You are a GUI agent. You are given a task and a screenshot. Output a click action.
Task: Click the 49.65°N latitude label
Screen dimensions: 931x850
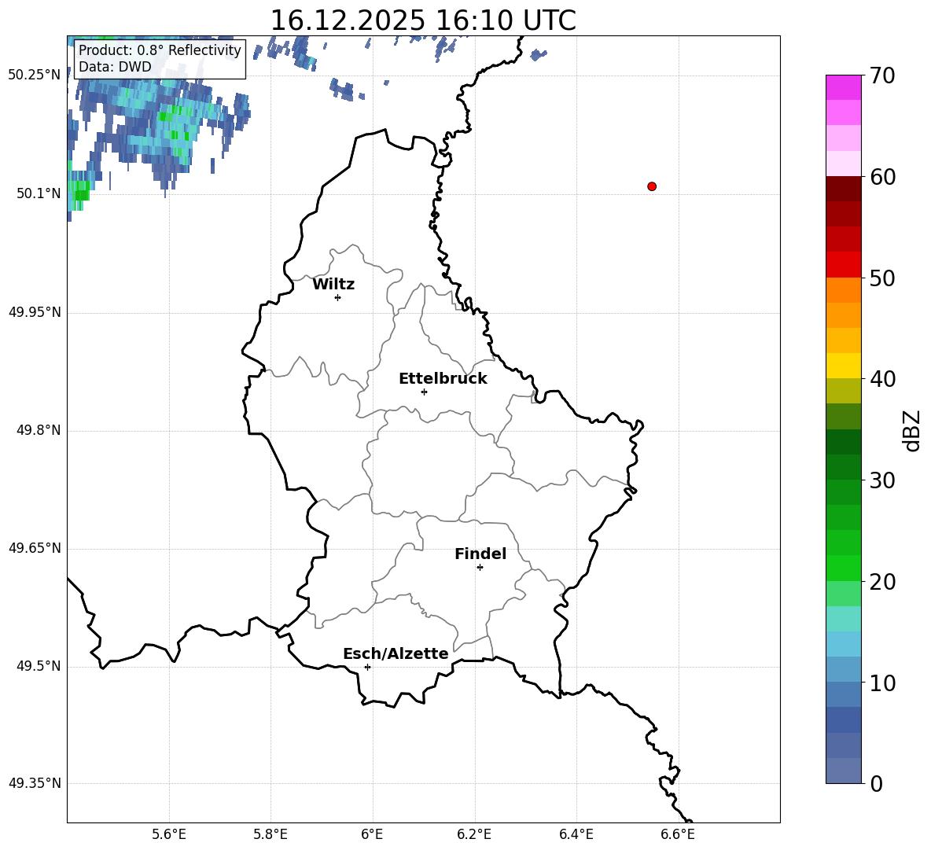pyautogui.click(x=35, y=548)
